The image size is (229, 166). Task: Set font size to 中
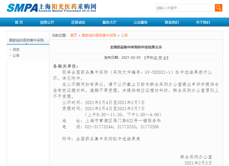point(160,58)
